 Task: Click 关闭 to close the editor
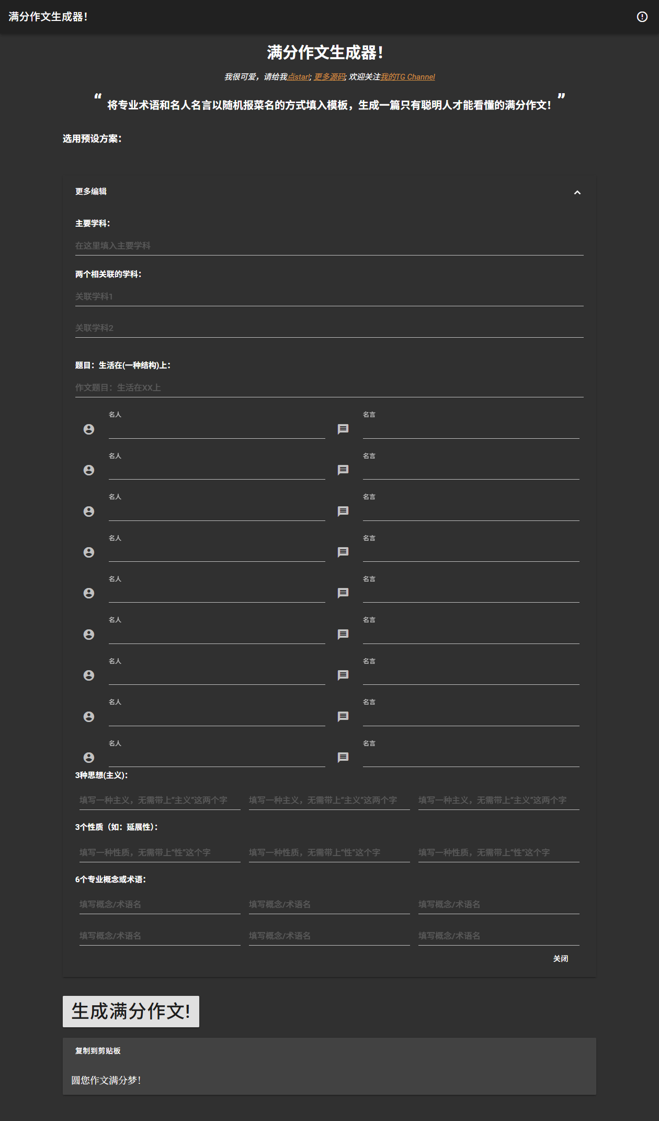[561, 959]
